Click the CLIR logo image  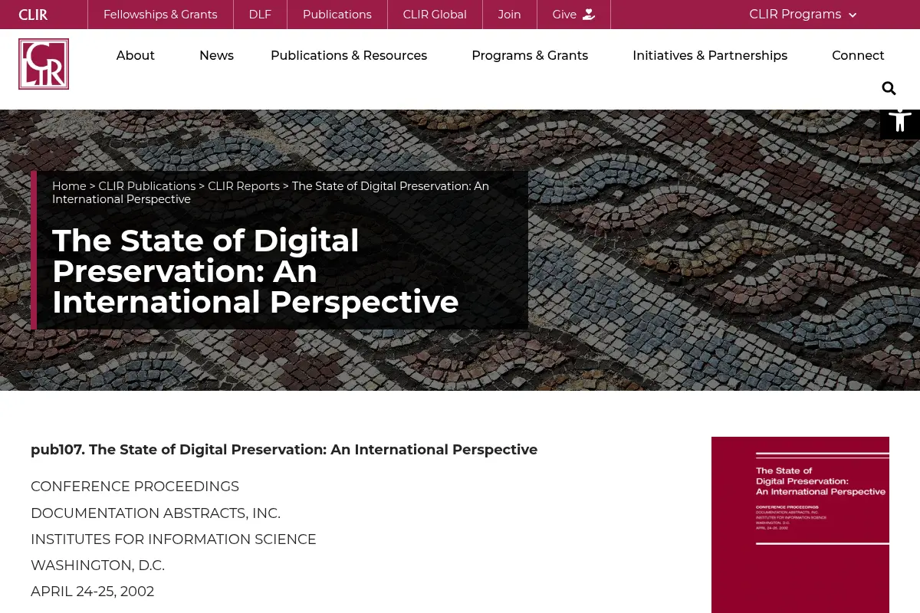[x=44, y=64]
